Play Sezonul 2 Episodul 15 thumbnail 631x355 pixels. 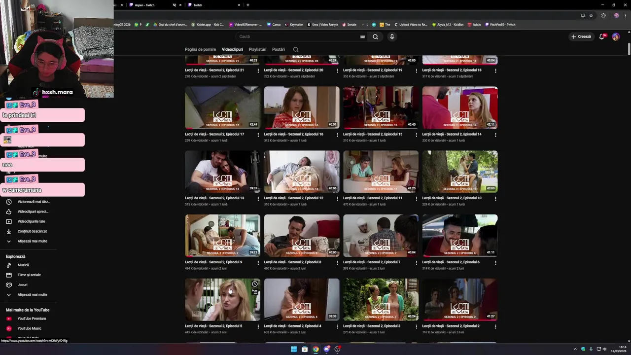[381, 107]
